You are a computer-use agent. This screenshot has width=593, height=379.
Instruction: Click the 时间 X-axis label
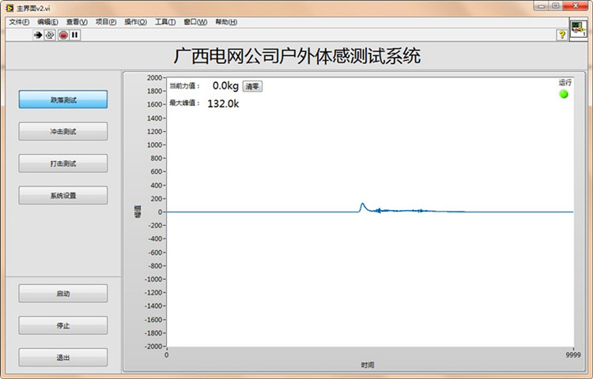click(x=368, y=365)
